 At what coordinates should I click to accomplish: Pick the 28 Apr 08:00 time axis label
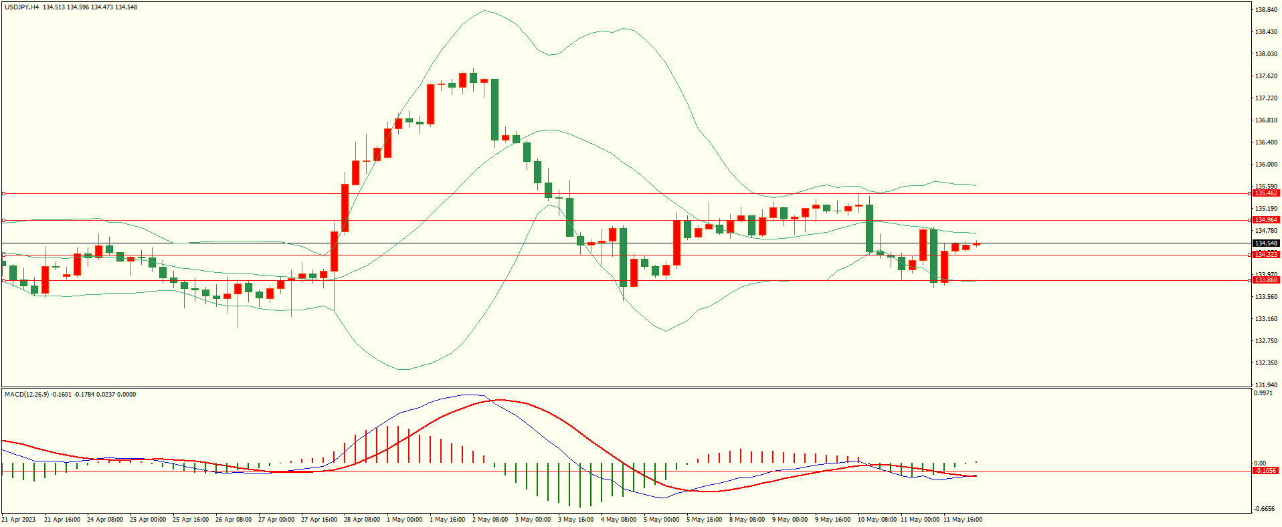(361, 520)
